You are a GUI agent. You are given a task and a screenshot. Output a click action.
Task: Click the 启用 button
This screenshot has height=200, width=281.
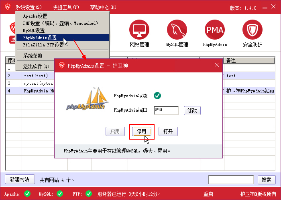[115, 132]
